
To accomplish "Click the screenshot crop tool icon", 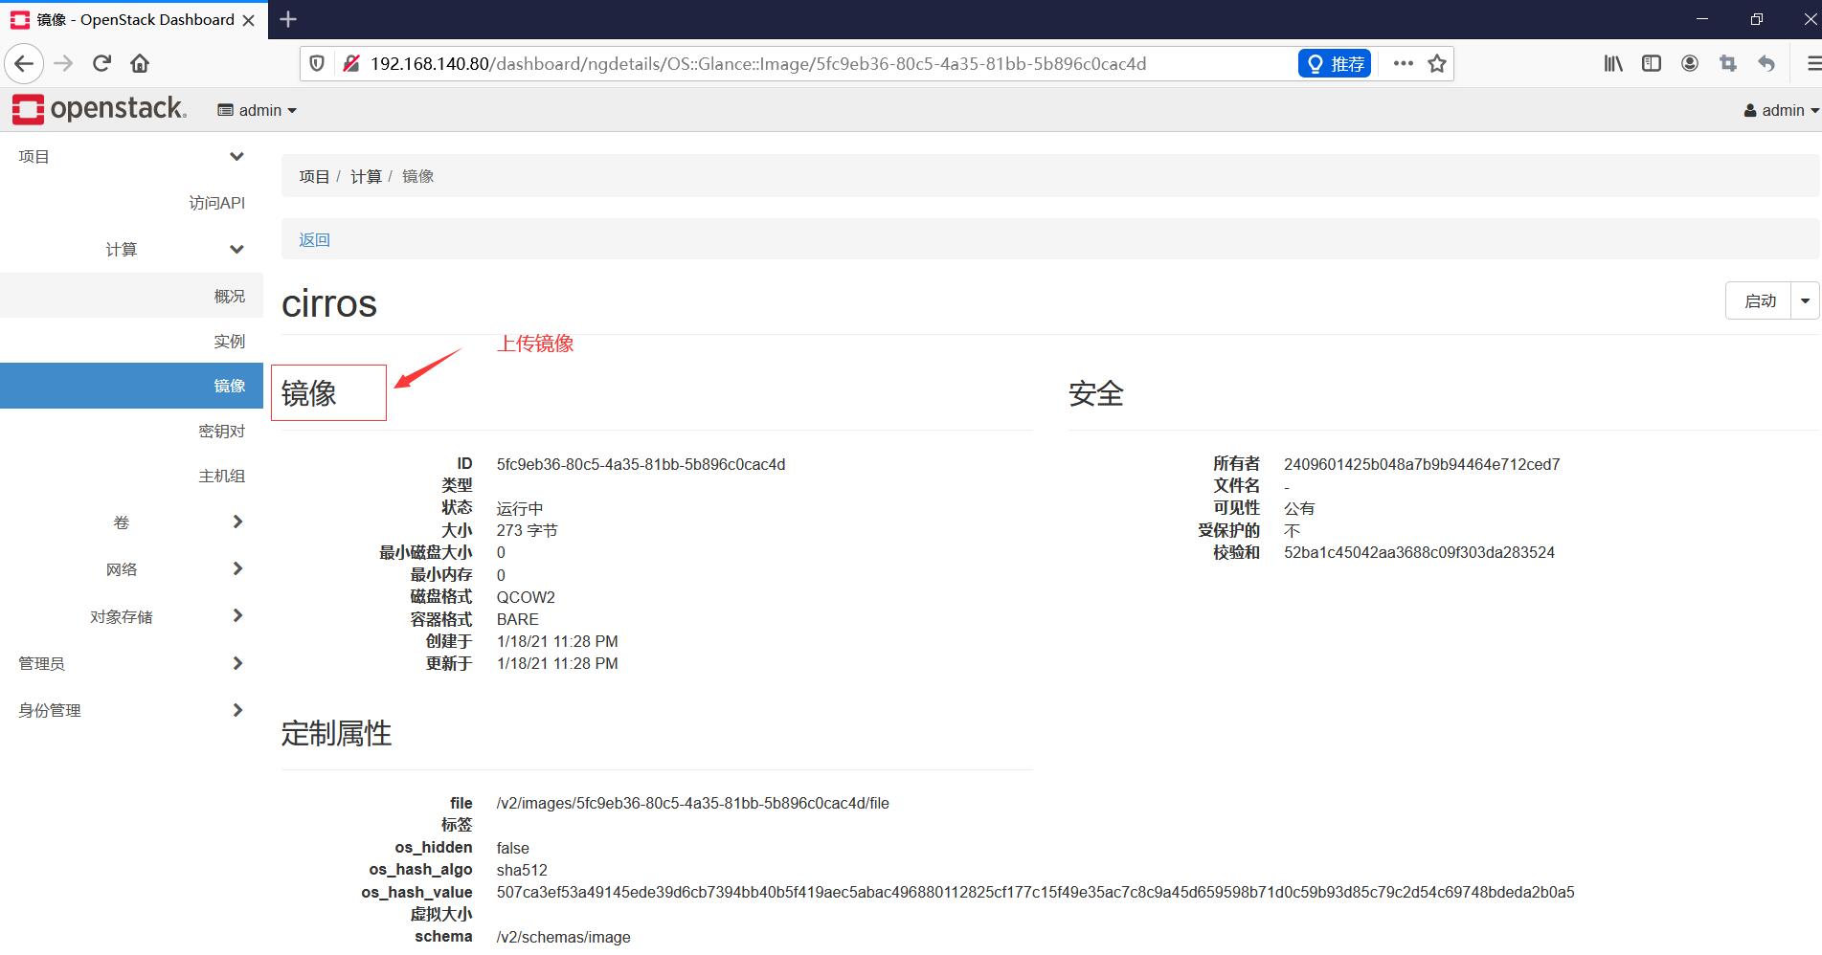I will click(1728, 64).
